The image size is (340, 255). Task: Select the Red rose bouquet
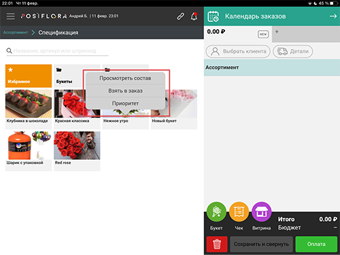pos(77,151)
